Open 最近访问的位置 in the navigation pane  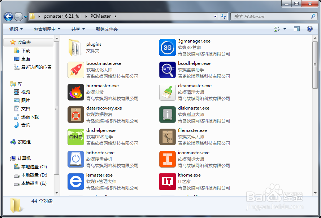(x=36, y=67)
